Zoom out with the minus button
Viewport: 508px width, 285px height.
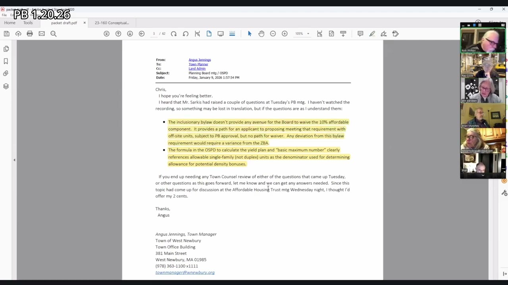tap(273, 34)
